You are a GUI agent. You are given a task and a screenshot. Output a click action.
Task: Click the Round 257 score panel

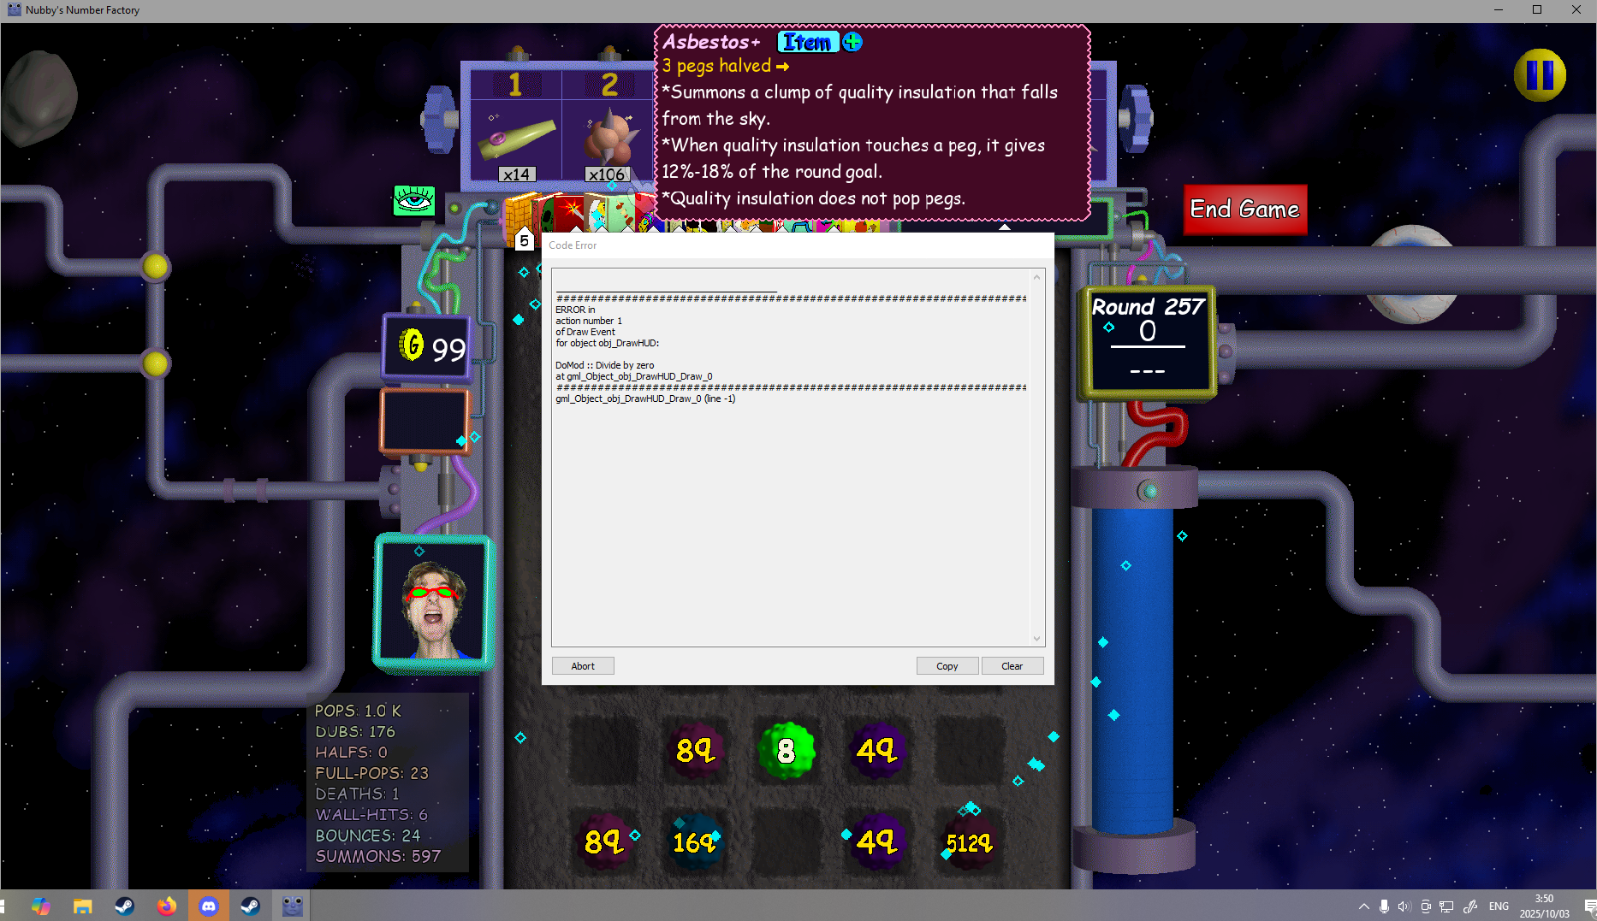1148,342
